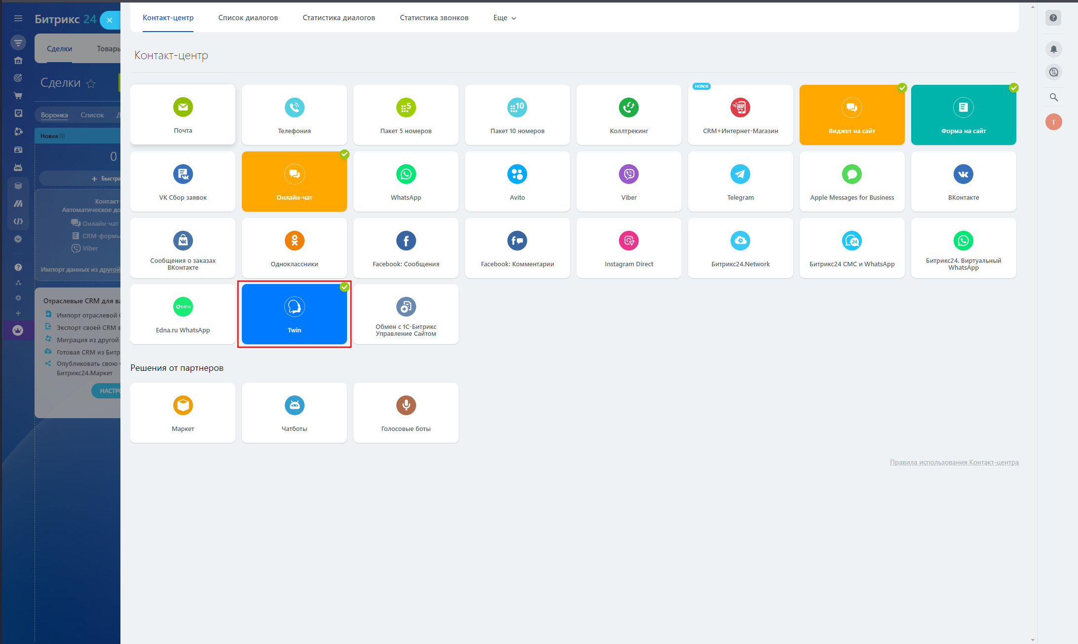Open the Голосовые боты partner tile
The width and height of the screenshot is (1078, 644).
406,412
